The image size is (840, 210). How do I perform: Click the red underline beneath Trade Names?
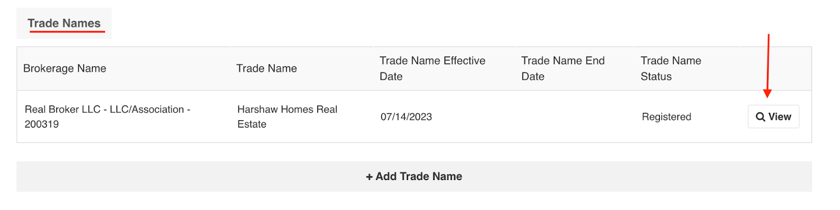67,32
